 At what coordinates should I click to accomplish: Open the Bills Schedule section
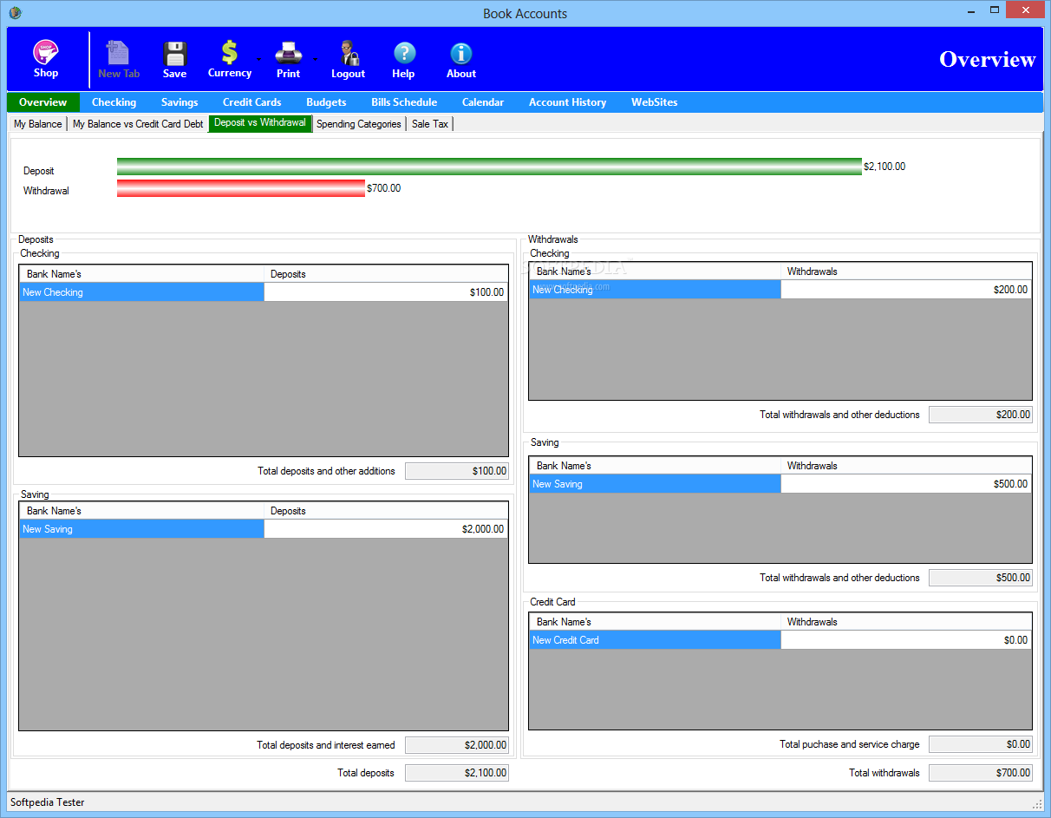(x=404, y=102)
